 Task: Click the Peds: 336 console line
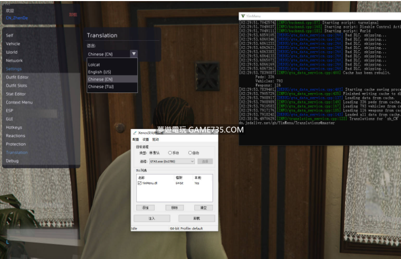[x=265, y=77]
